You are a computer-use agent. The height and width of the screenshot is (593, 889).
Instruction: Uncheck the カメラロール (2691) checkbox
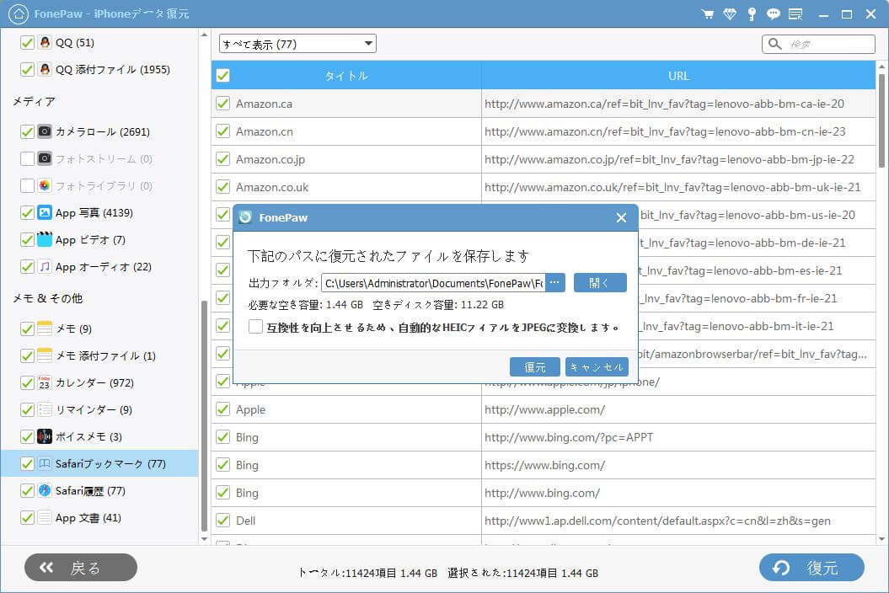pos(27,131)
